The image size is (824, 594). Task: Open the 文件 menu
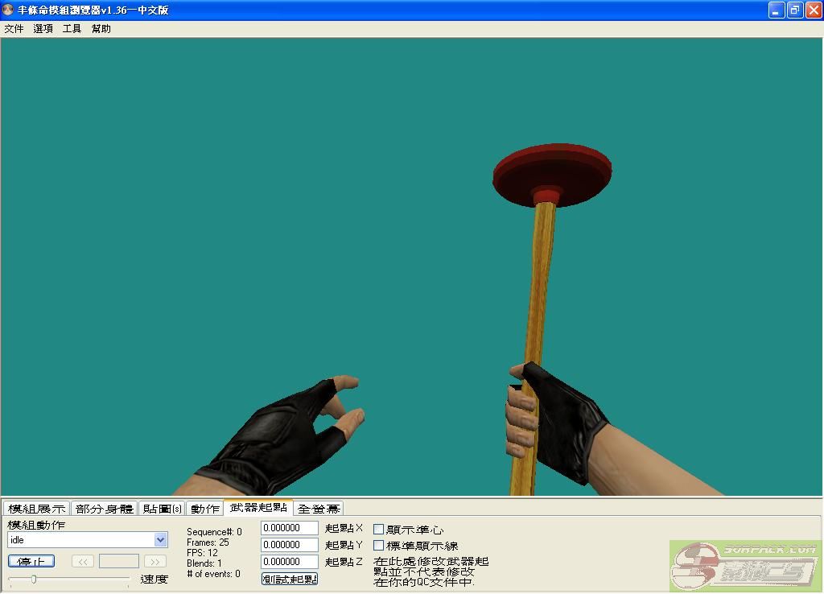coord(14,29)
